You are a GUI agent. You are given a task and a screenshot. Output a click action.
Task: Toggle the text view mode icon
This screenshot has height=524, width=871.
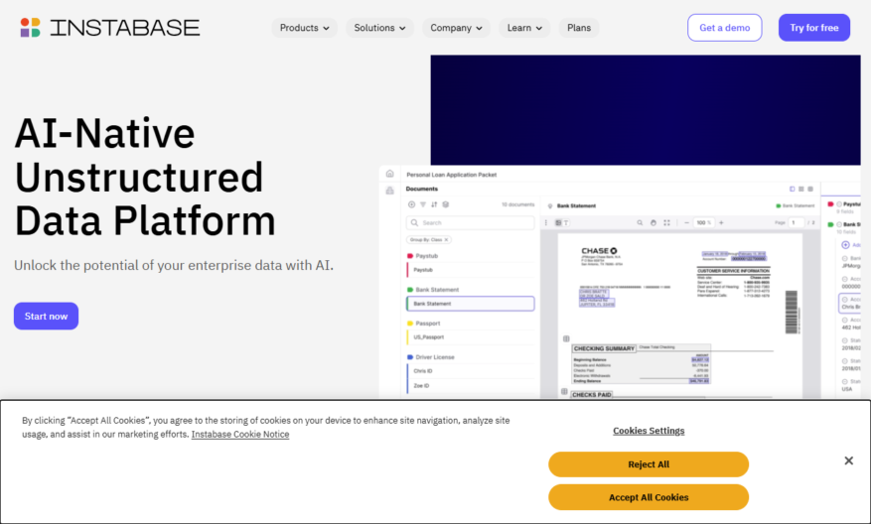(566, 222)
